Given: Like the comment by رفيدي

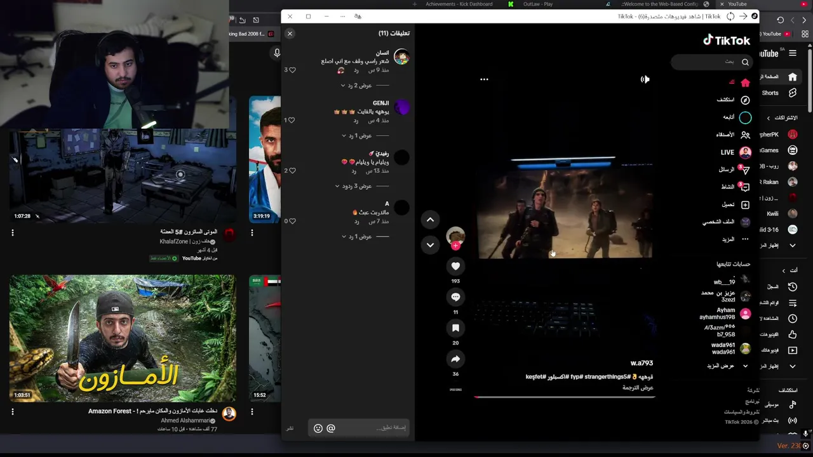Looking at the screenshot, I should click(292, 170).
